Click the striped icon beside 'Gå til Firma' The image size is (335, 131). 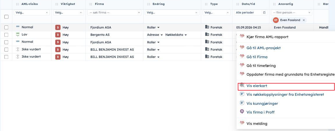[242, 56]
